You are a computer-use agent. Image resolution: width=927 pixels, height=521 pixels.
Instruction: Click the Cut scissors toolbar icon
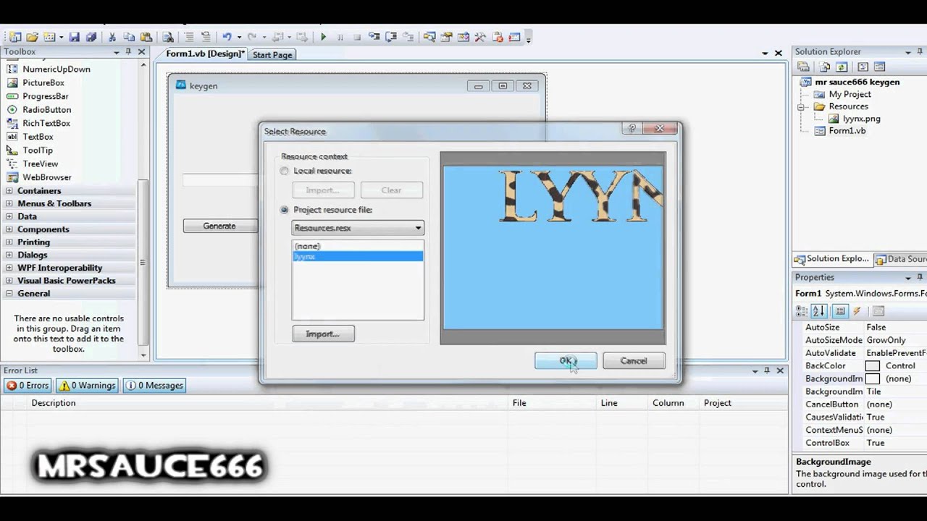tap(112, 37)
